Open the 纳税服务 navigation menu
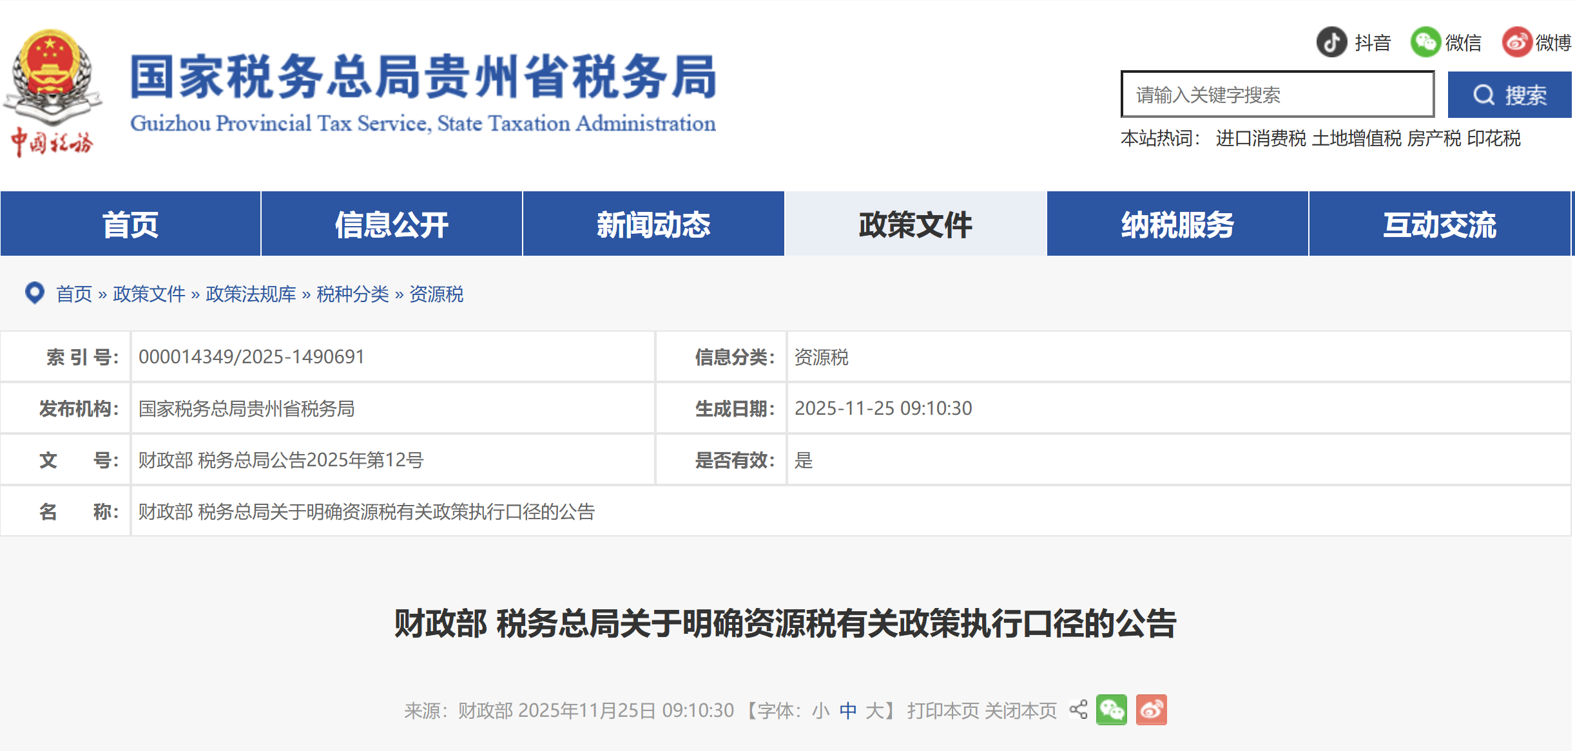 click(x=1177, y=225)
